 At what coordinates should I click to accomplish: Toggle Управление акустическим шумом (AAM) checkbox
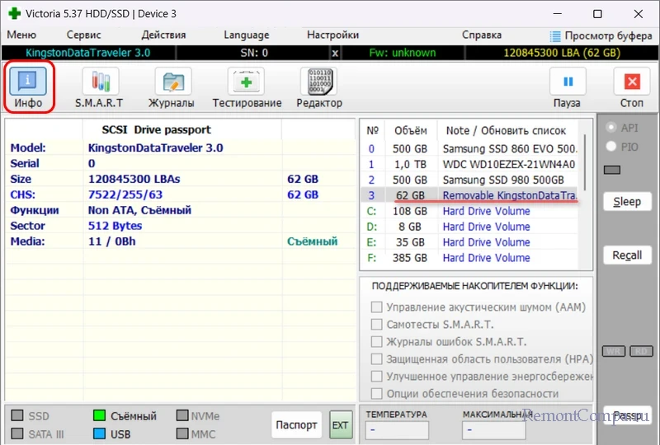pos(377,307)
